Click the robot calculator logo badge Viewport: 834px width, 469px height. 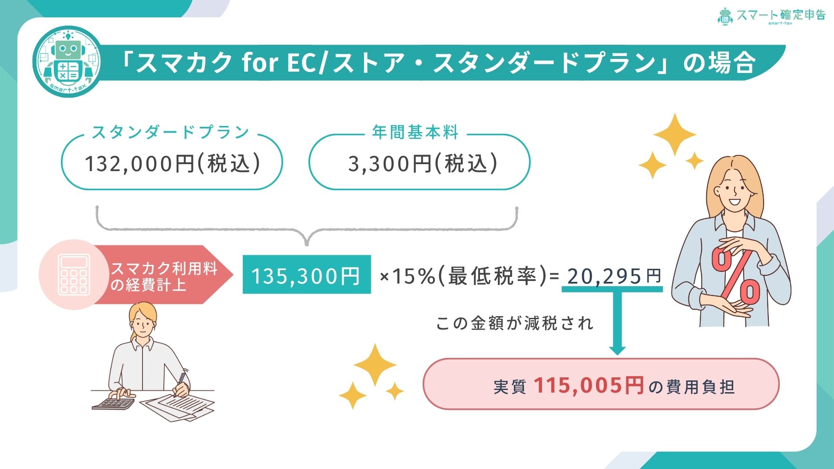68,62
